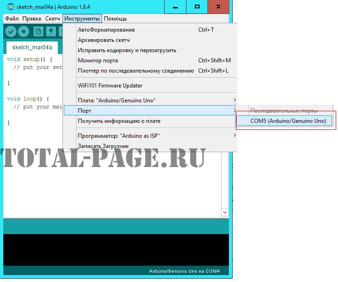This screenshot has height=282, width=338.
Task: Click the void setup() line in the editor
Action: click(29, 59)
